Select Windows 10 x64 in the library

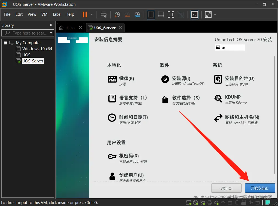pyautogui.click(x=37, y=49)
